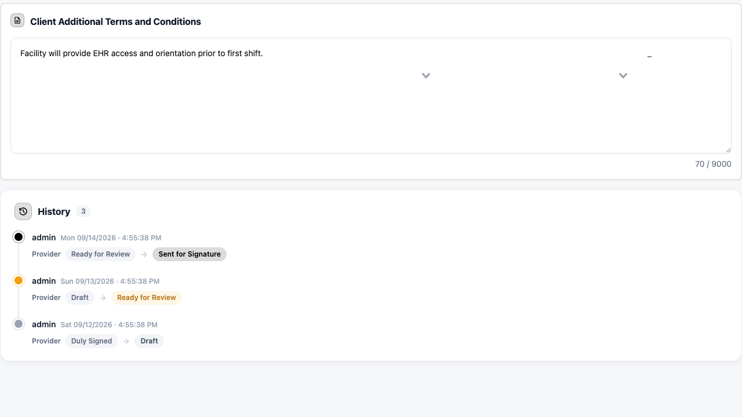
Task: Click the History count badge showing 3
Action: click(x=83, y=211)
